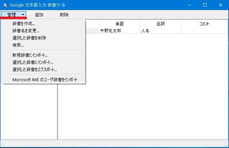
Task: Click the 単語 column header
Action: [x=119, y=24]
